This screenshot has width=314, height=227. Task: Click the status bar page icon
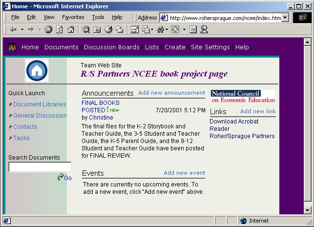coord(7,221)
